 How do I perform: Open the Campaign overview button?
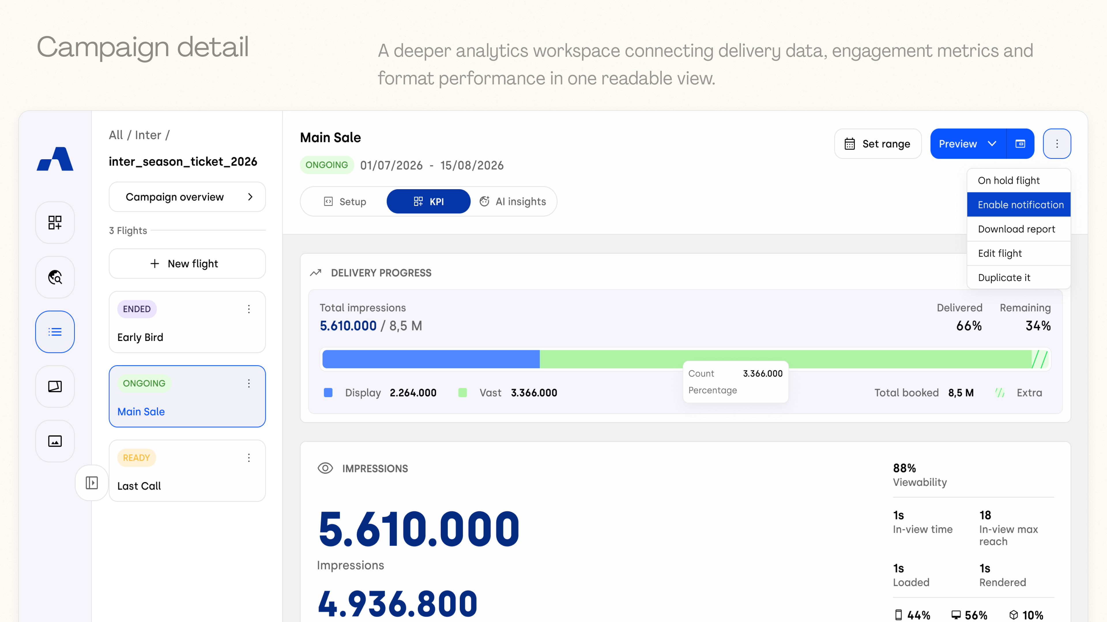187,197
